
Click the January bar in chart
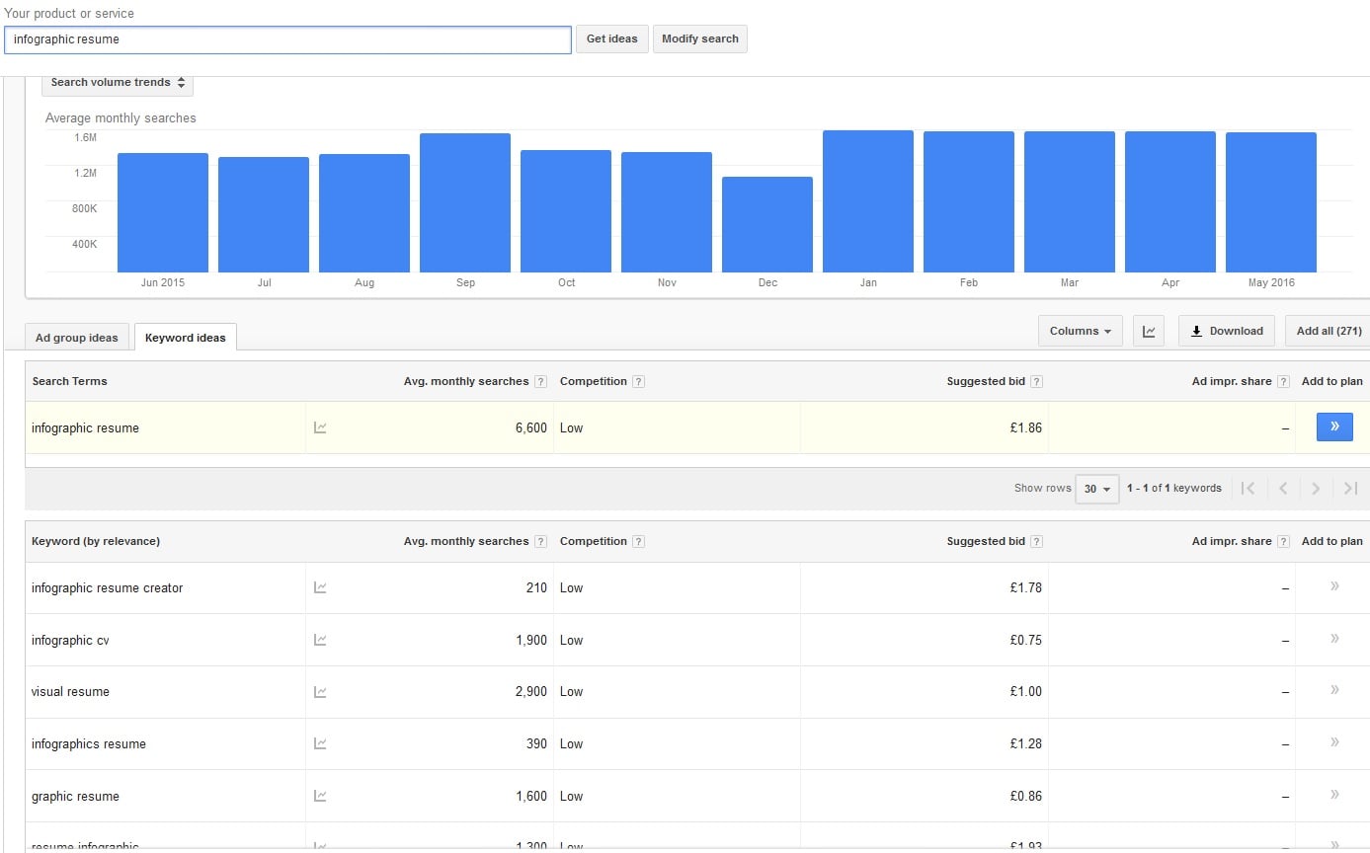pyautogui.click(x=867, y=201)
